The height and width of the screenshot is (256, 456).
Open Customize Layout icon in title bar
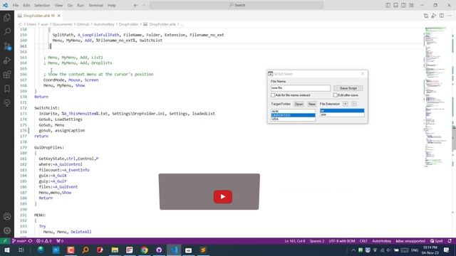click(412, 5)
